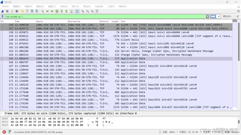The height and width of the screenshot is (135, 241).
Task: Click the resize columns to fit icon
Action: pyautogui.click(x=97, y=11)
